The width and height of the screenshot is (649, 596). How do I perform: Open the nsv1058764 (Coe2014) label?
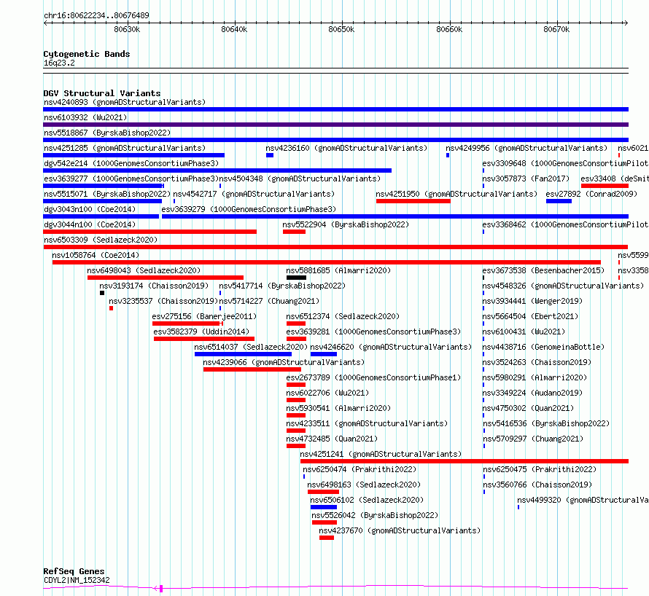[96, 255]
